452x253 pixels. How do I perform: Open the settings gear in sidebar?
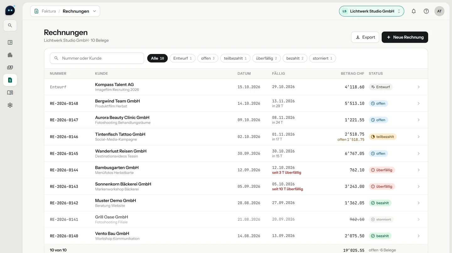click(10, 105)
